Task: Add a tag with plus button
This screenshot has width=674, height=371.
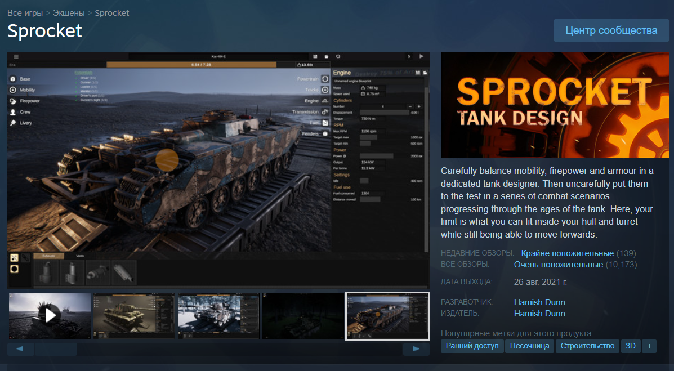Action: tap(649, 346)
